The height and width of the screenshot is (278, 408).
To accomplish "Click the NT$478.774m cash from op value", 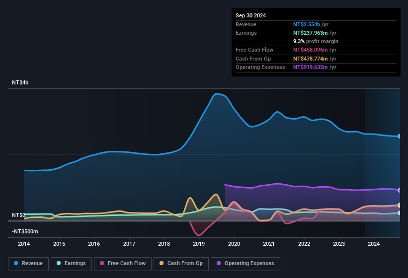I will [x=311, y=59].
